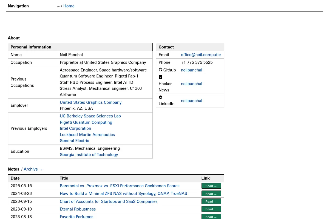Image resolution: width=329 pixels, height=219 pixels.
Task: Click the name Neil Panchal
Action: click(71, 55)
